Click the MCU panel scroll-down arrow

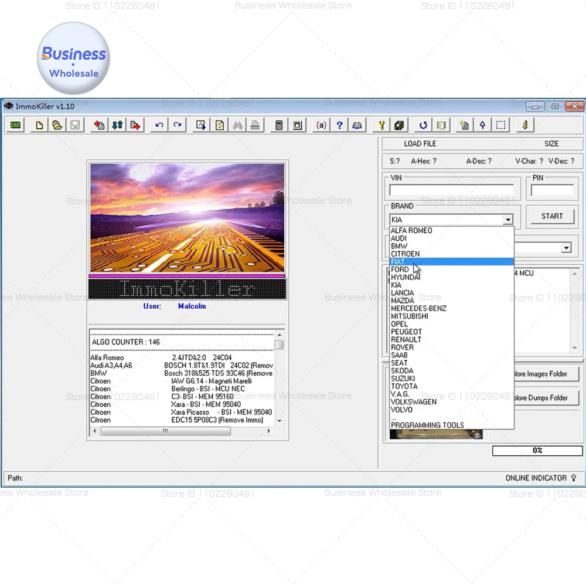click(575, 348)
